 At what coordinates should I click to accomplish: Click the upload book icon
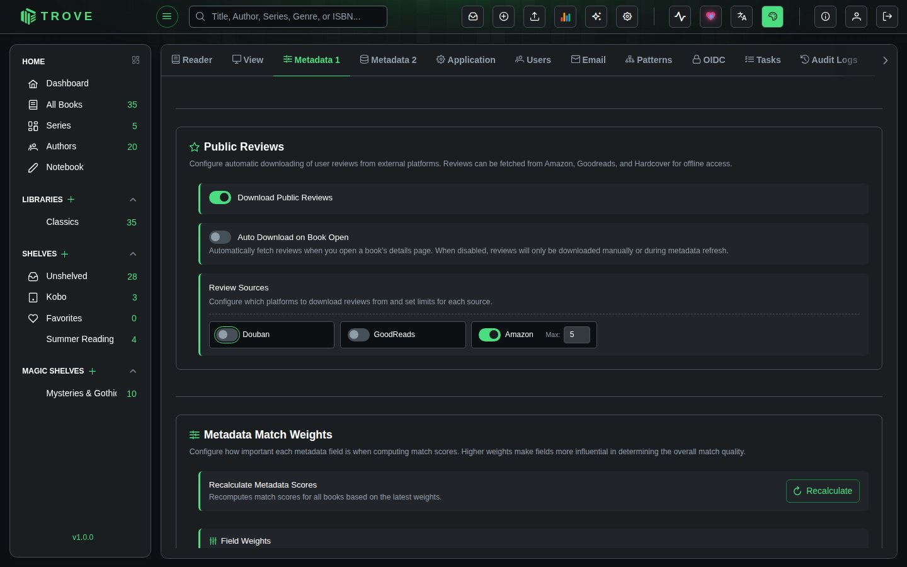[x=535, y=17]
